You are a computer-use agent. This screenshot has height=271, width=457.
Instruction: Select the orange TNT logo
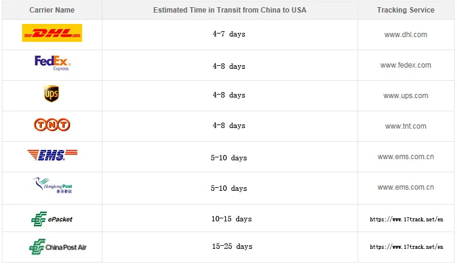(52, 125)
